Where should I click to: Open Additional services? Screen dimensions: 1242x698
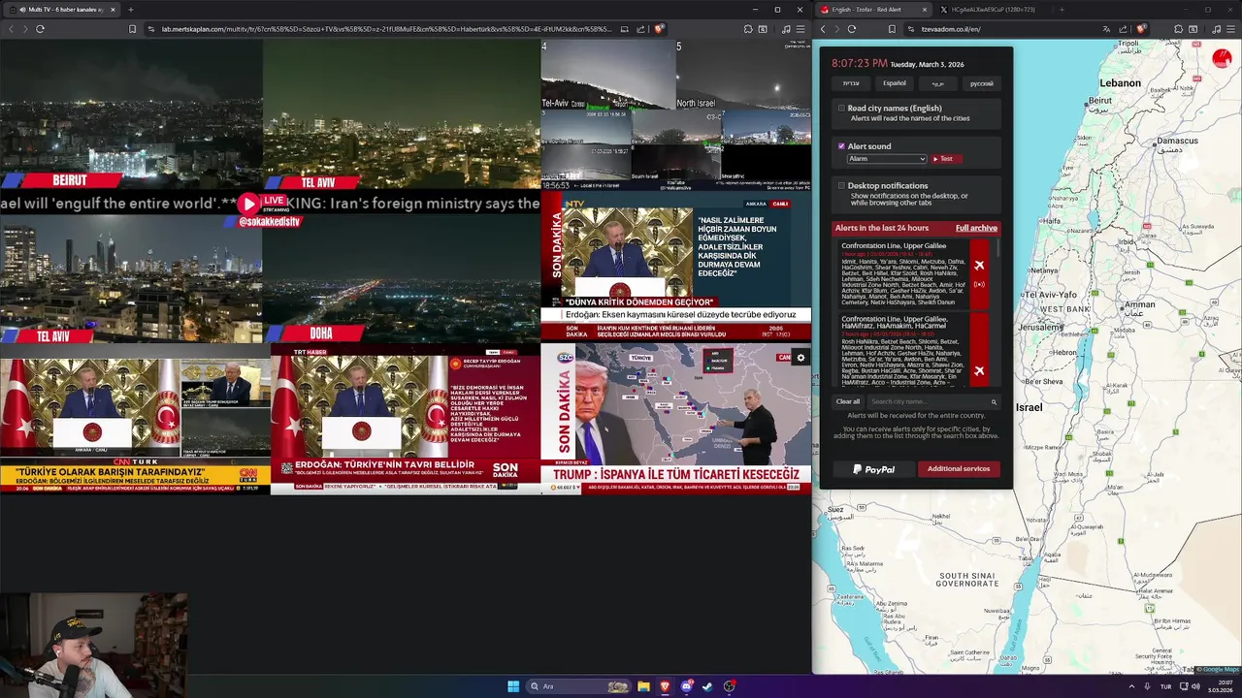pyautogui.click(x=959, y=469)
